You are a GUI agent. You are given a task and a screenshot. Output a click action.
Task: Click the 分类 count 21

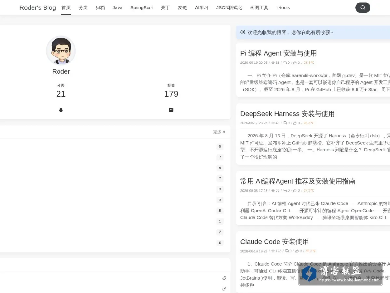[x=61, y=94]
